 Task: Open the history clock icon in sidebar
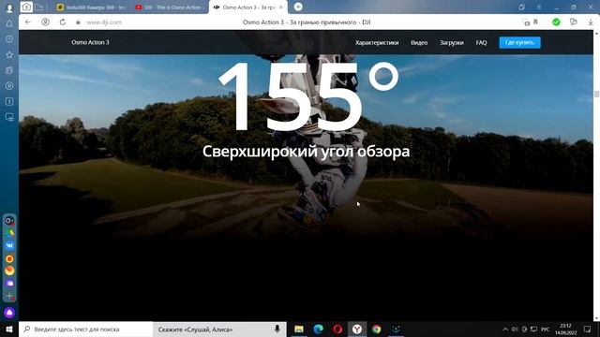[x=9, y=39]
